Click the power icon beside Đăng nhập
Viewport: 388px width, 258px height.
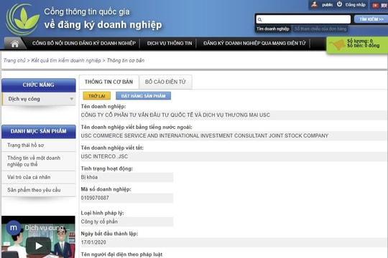(339, 4)
